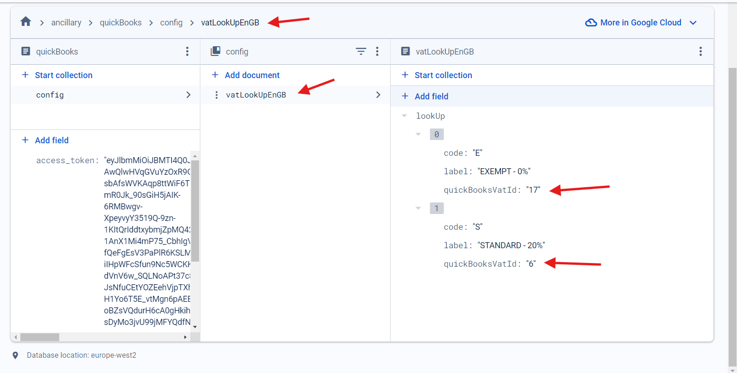
Task: Click the code value "S"
Action: [x=477, y=227]
